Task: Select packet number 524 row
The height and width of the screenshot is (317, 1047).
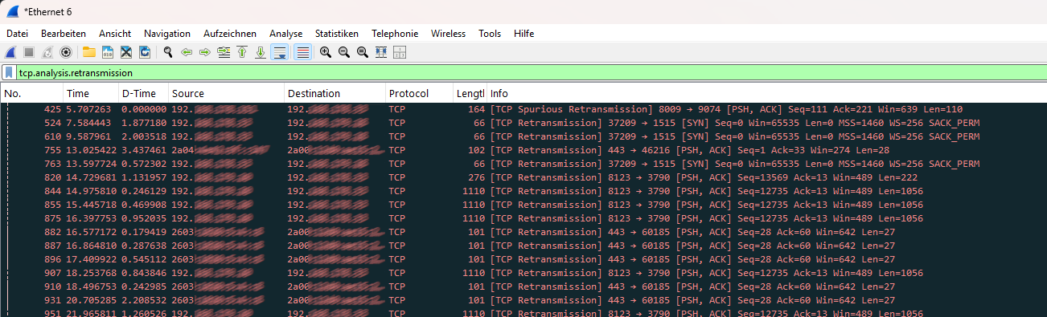Action: (x=523, y=122)
